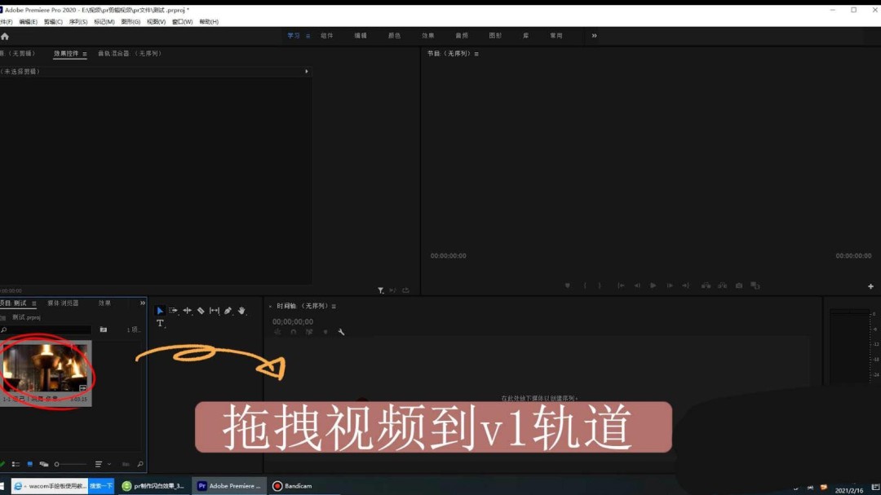
Task: Select the video clip thumbnail in project panel
Action: click(46, 368)
